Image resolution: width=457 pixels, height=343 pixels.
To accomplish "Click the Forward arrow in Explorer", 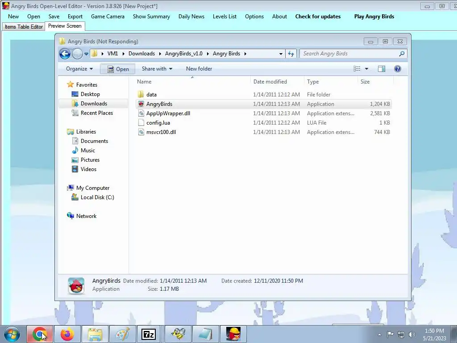I will point(77,54).
